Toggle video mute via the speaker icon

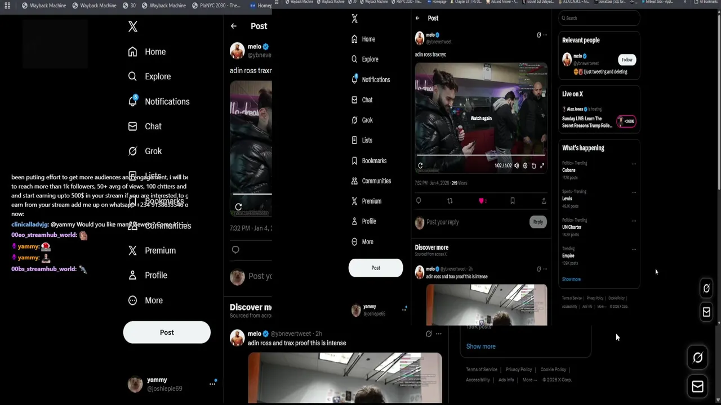517,166
